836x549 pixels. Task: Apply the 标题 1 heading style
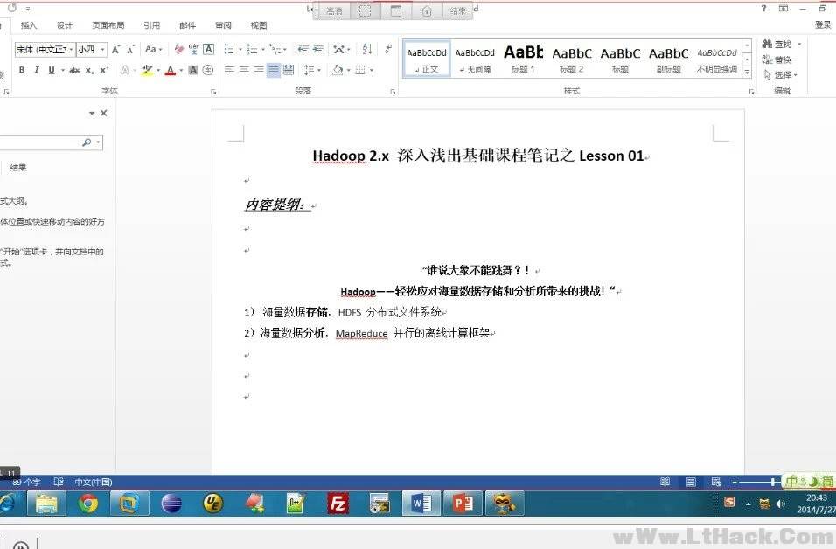(523, 59)
